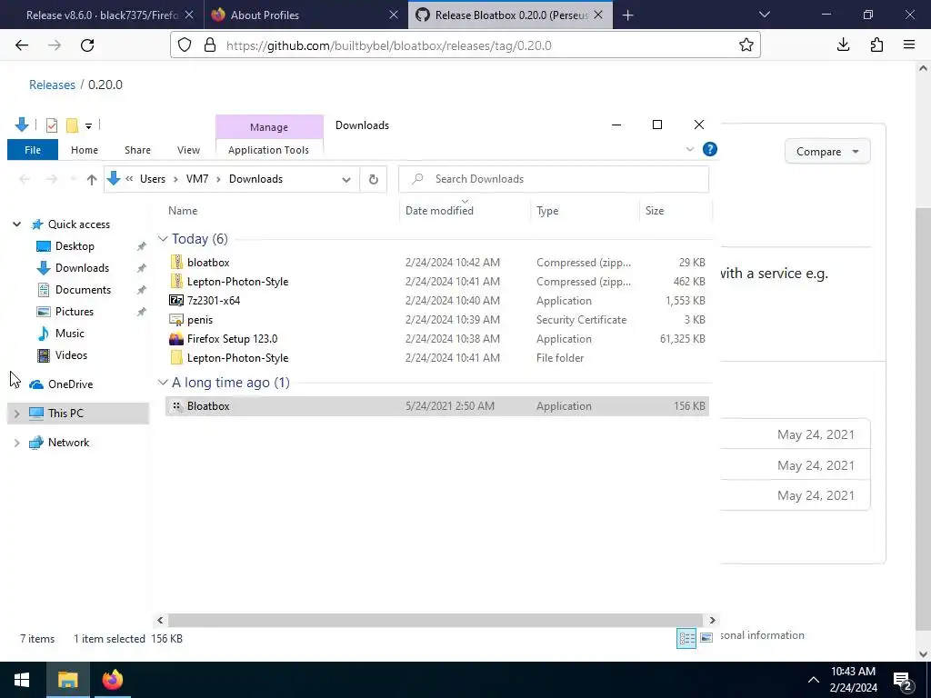Switch to Large icons view layout
931x698 pixels.
pos(706,638)
